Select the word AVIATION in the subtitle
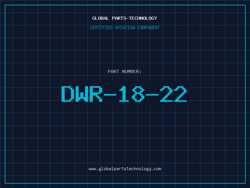The height and width of the screenshot is (188, 250). [x=125, y=28]
